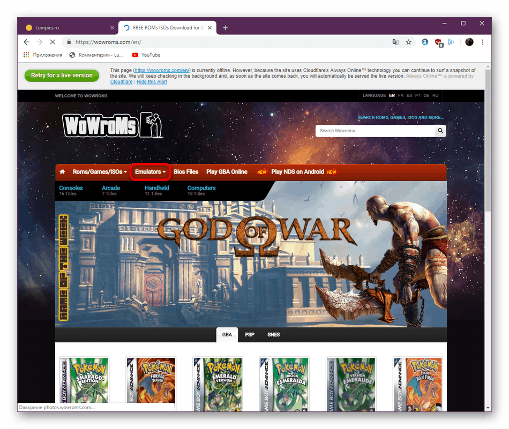Image resolution: width=509 pixels, height=429 pixels.
Task: Click the padlock site info icon
Action: coord(69,42)
